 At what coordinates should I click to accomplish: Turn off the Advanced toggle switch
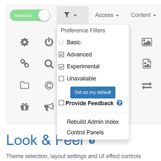[30, 15]
